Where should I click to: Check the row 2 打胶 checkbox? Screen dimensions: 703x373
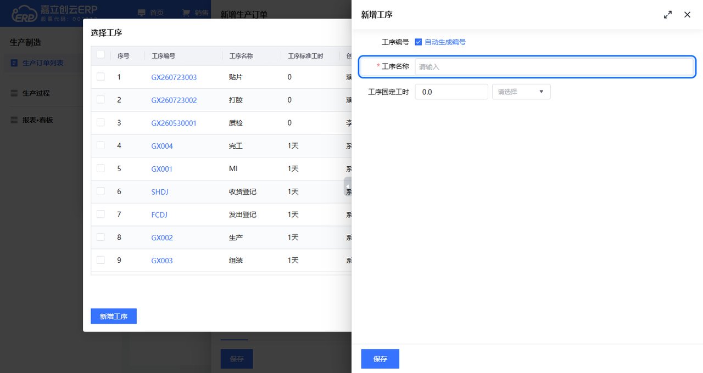pos(101,100)
